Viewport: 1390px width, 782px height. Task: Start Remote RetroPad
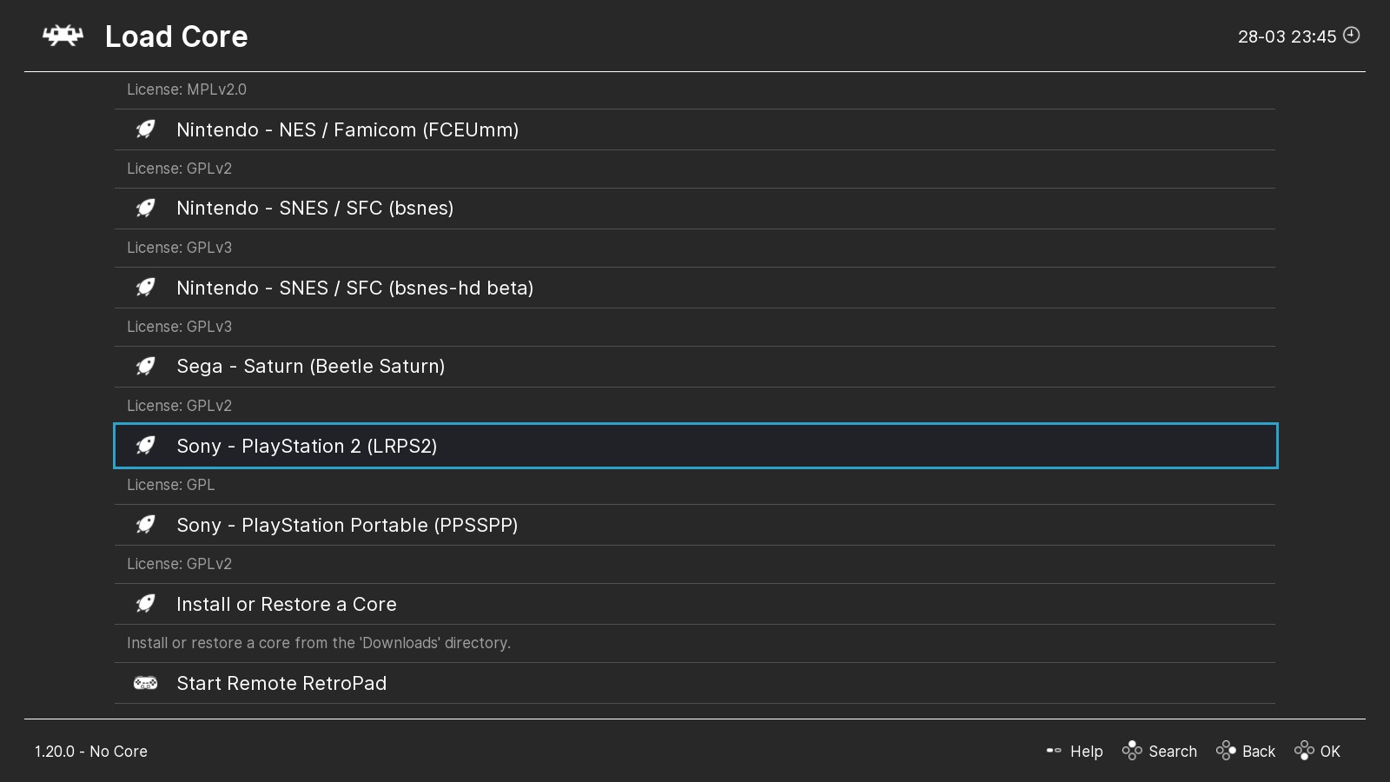tap(281, 683)
